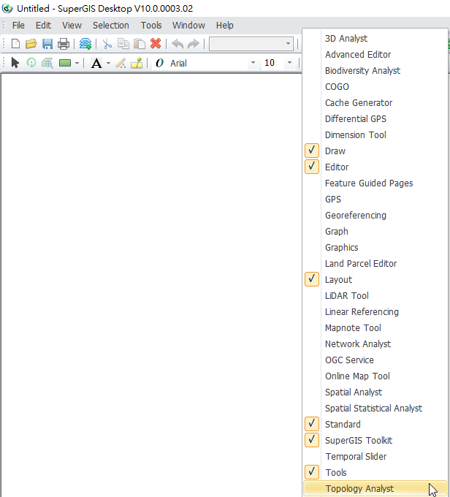The height and width of the screenshot is (497, 450).
Task: Open the Arial font name dropdown
Action: point(253,63)
